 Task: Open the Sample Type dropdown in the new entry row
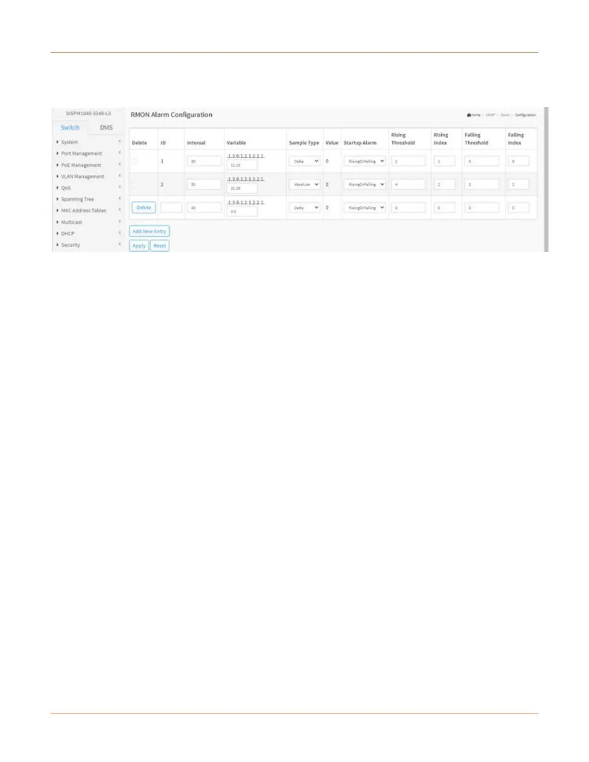pos(305,207)
